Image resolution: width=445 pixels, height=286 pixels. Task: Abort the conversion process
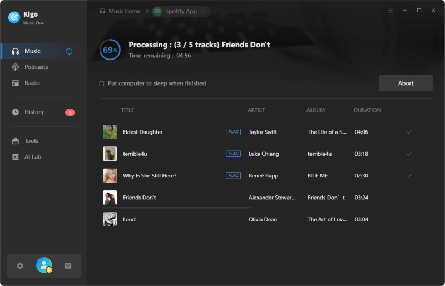click(406, 83)
